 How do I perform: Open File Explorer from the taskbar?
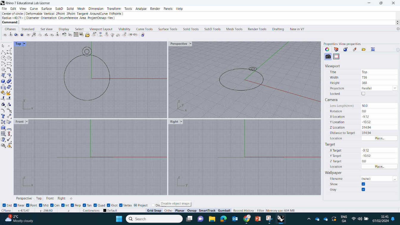tap(212, 219)
